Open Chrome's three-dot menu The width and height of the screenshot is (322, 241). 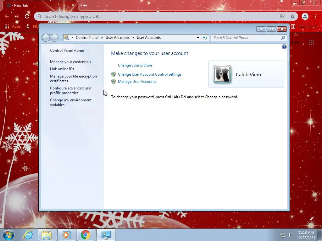pyautogui.click(x=315, y=16)
